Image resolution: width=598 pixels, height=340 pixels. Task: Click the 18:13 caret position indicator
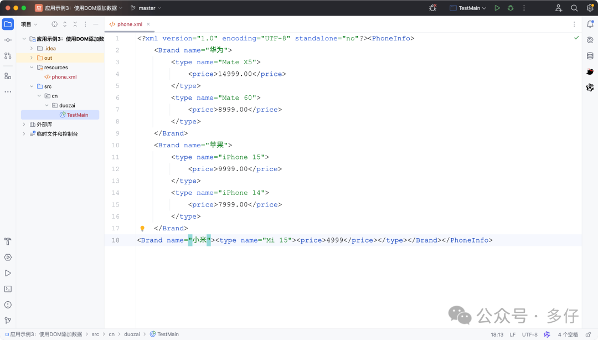[x=497, y=334]
